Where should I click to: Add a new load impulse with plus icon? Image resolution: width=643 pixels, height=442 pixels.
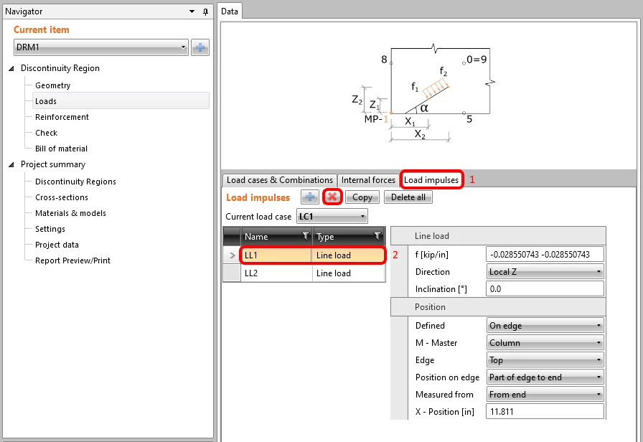310,197
